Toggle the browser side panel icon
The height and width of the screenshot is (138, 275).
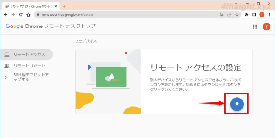click(254, 15)
